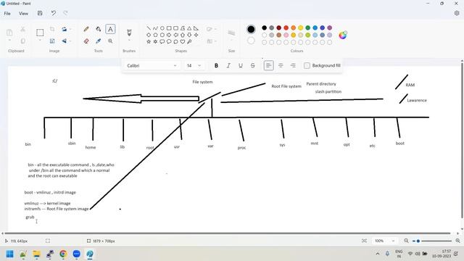Click the Paste clipboard icon

pos(9,32)
